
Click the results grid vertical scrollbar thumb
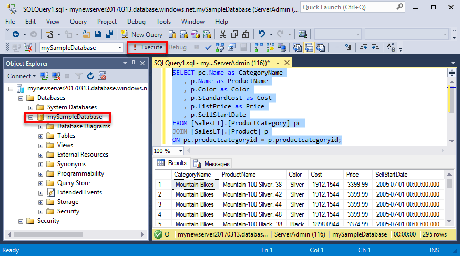449,183
